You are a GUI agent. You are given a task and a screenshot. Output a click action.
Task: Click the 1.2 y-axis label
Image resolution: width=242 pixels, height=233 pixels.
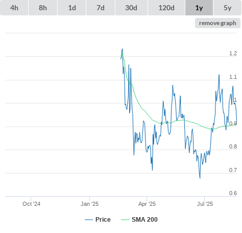click(x=233, y=53)
